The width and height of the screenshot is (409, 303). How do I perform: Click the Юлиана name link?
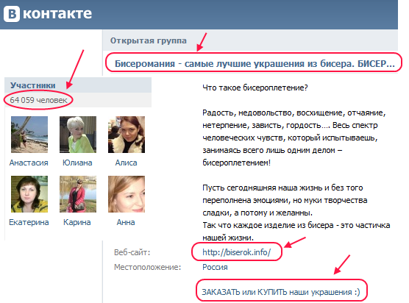coord(77,163)
